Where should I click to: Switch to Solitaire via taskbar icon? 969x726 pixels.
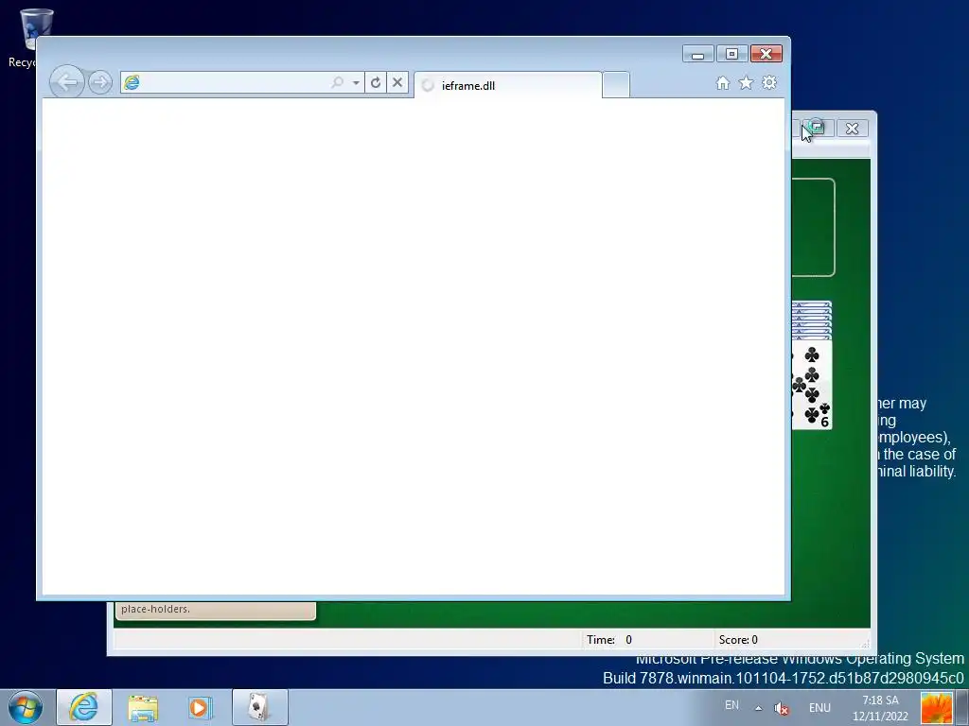pos(259,707)
